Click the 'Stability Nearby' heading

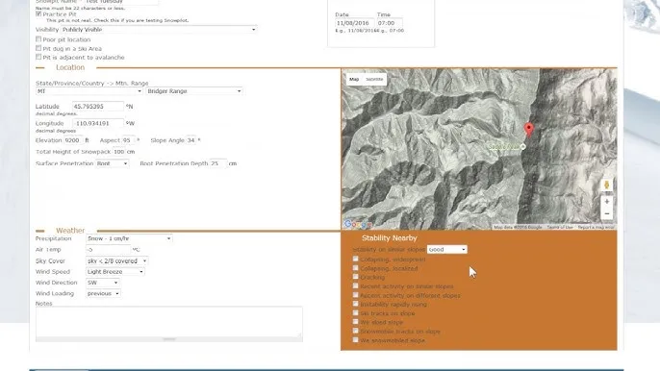coord(390,238)
